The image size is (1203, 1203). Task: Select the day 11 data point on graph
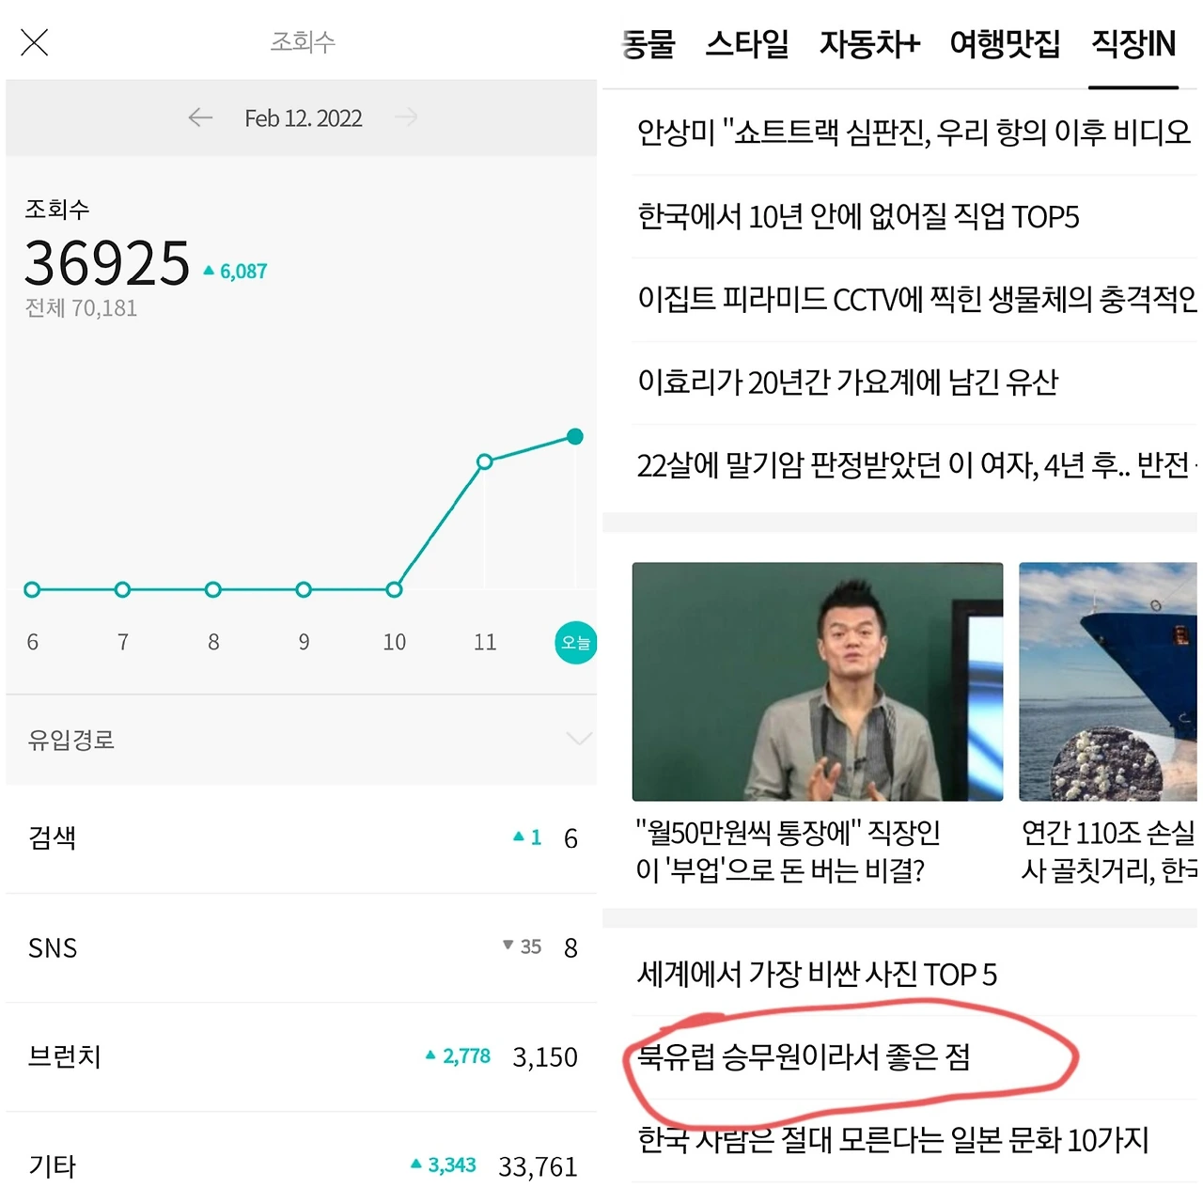pyautogui.click(x=485, y=461)
